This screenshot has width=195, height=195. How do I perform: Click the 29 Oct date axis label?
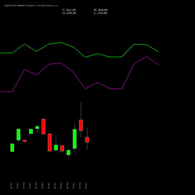tap(86, 186)
